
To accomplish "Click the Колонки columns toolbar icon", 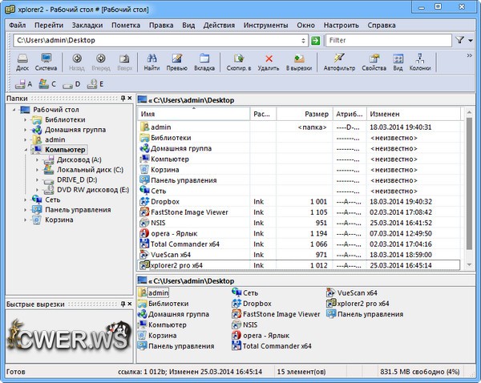I will tap(419, 60).
